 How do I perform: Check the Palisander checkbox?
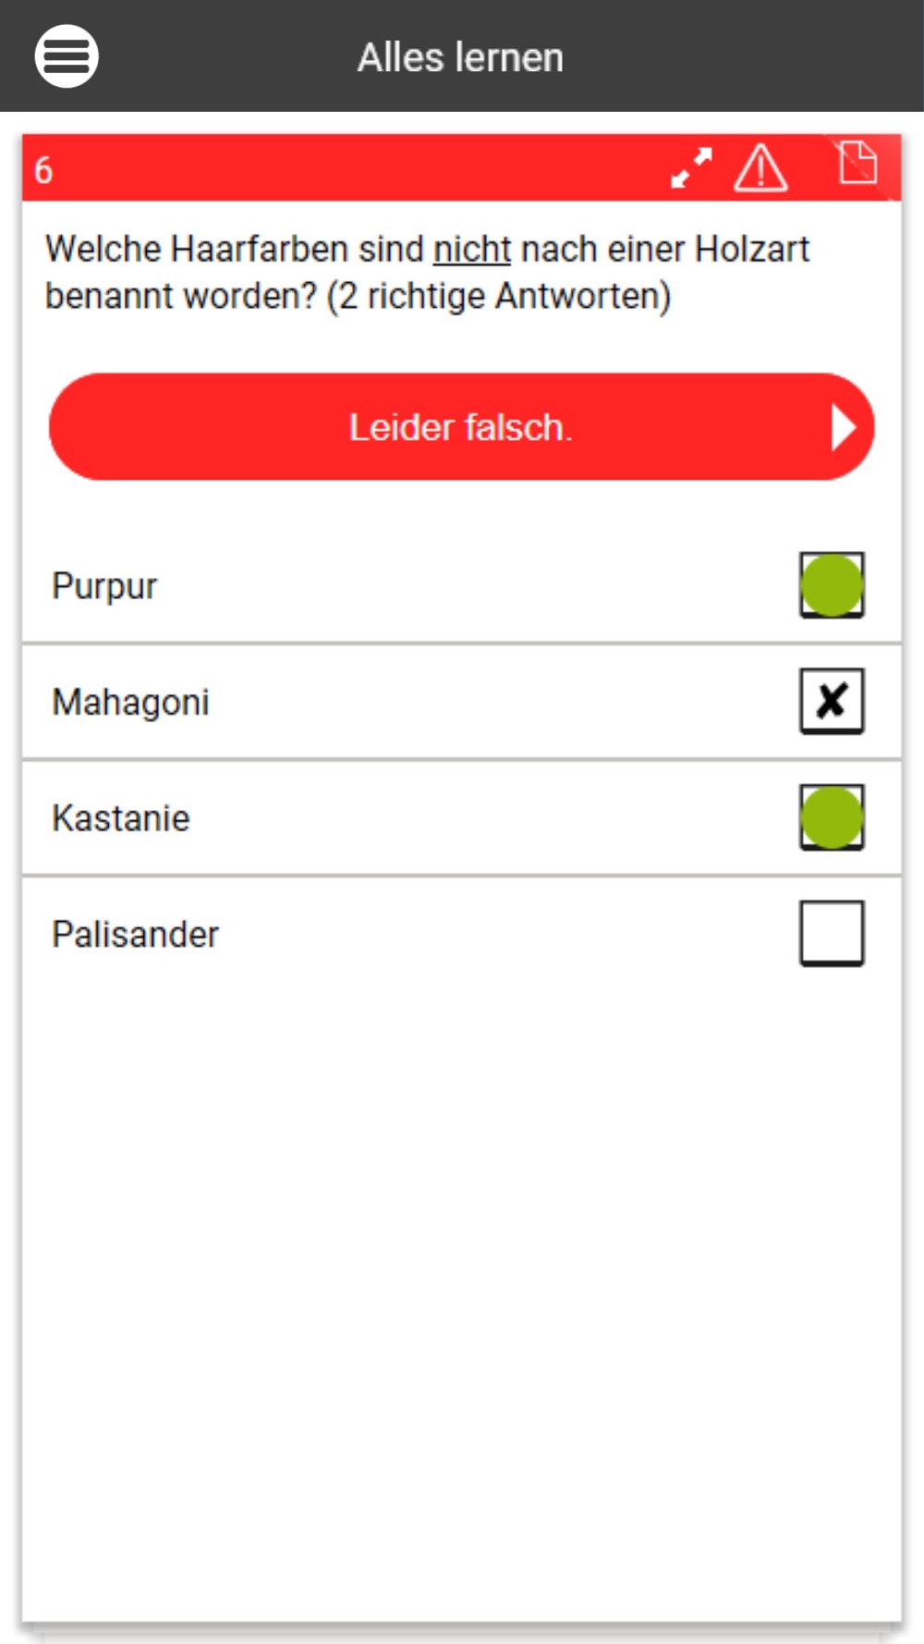click(832, 933)
